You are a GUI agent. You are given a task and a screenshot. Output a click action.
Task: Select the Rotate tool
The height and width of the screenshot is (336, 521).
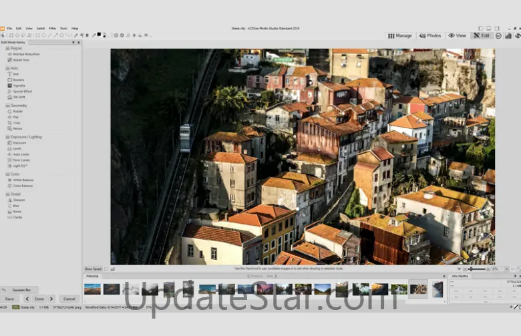(18, 111)
